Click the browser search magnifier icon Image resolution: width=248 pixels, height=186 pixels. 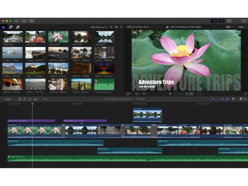(121, 27)
